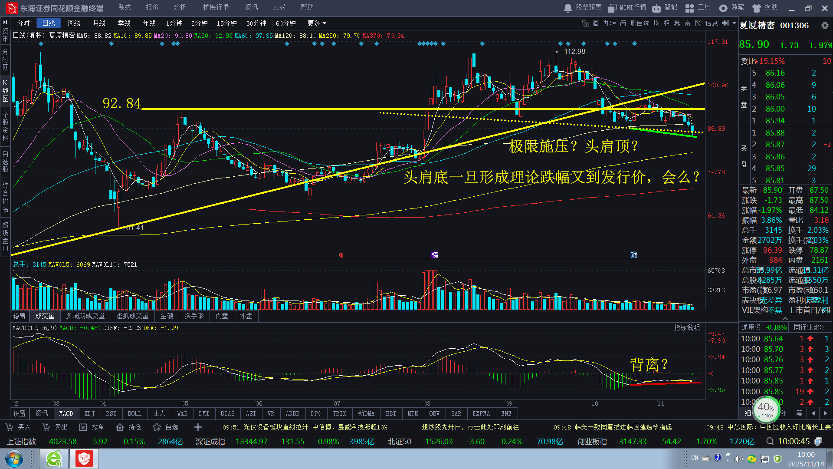Expand the quote panel chevron below VIE架构
Screen dimensions: 833x469
(x=785, y=318)
